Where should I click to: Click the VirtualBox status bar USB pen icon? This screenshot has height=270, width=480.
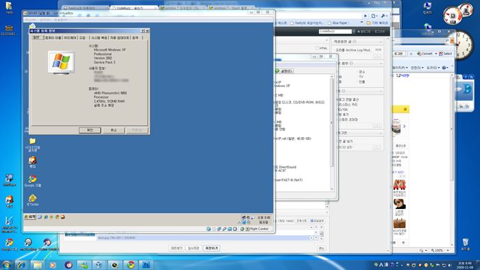[x=224, y=229]
